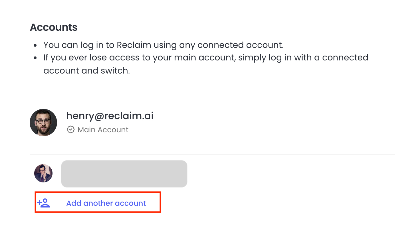Click "connected account." ending the first bullet
The image size is (420, 232).
pos(241,45)
